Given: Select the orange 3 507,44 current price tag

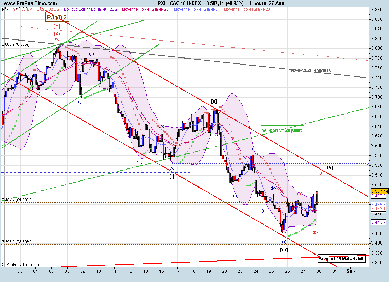Looking at the screenshot, I should pos(379,191).
